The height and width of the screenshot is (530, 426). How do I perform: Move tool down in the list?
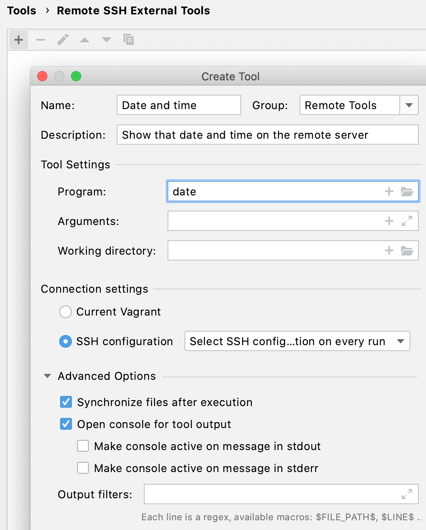pos(106,39)
